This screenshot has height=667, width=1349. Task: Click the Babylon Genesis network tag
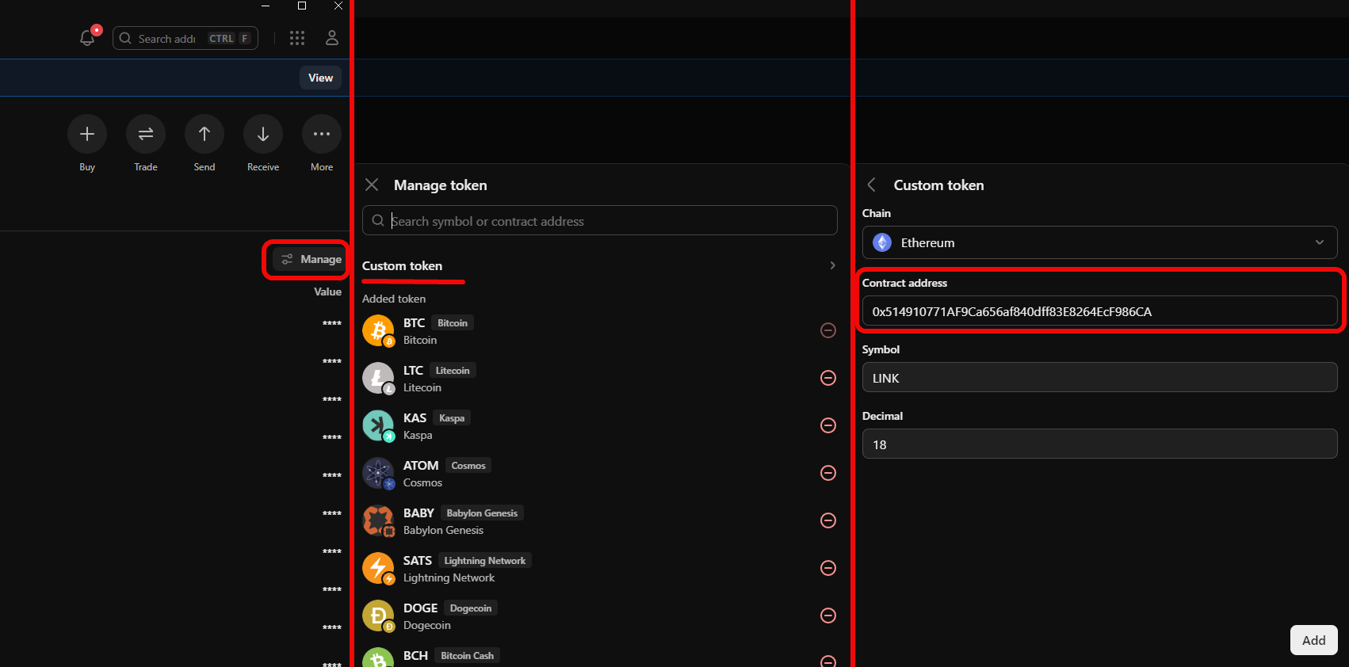pos(482,513)
